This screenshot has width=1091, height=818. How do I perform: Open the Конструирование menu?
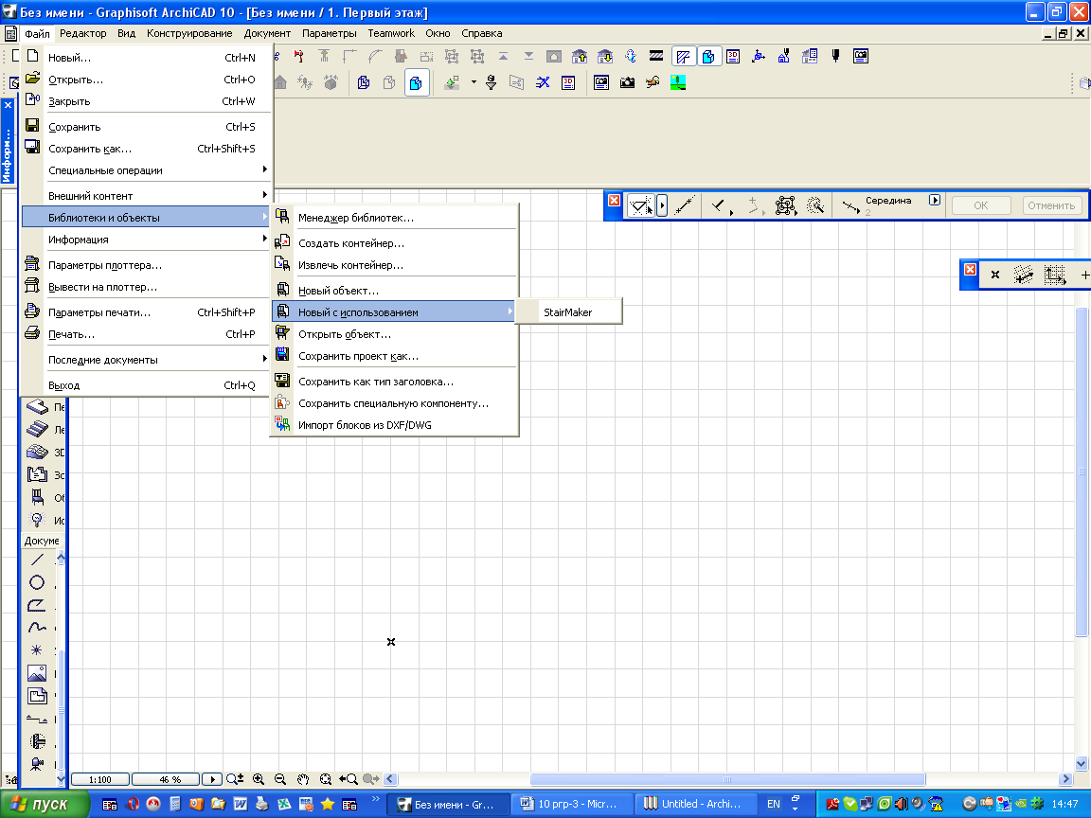click(x=189, y=33)
